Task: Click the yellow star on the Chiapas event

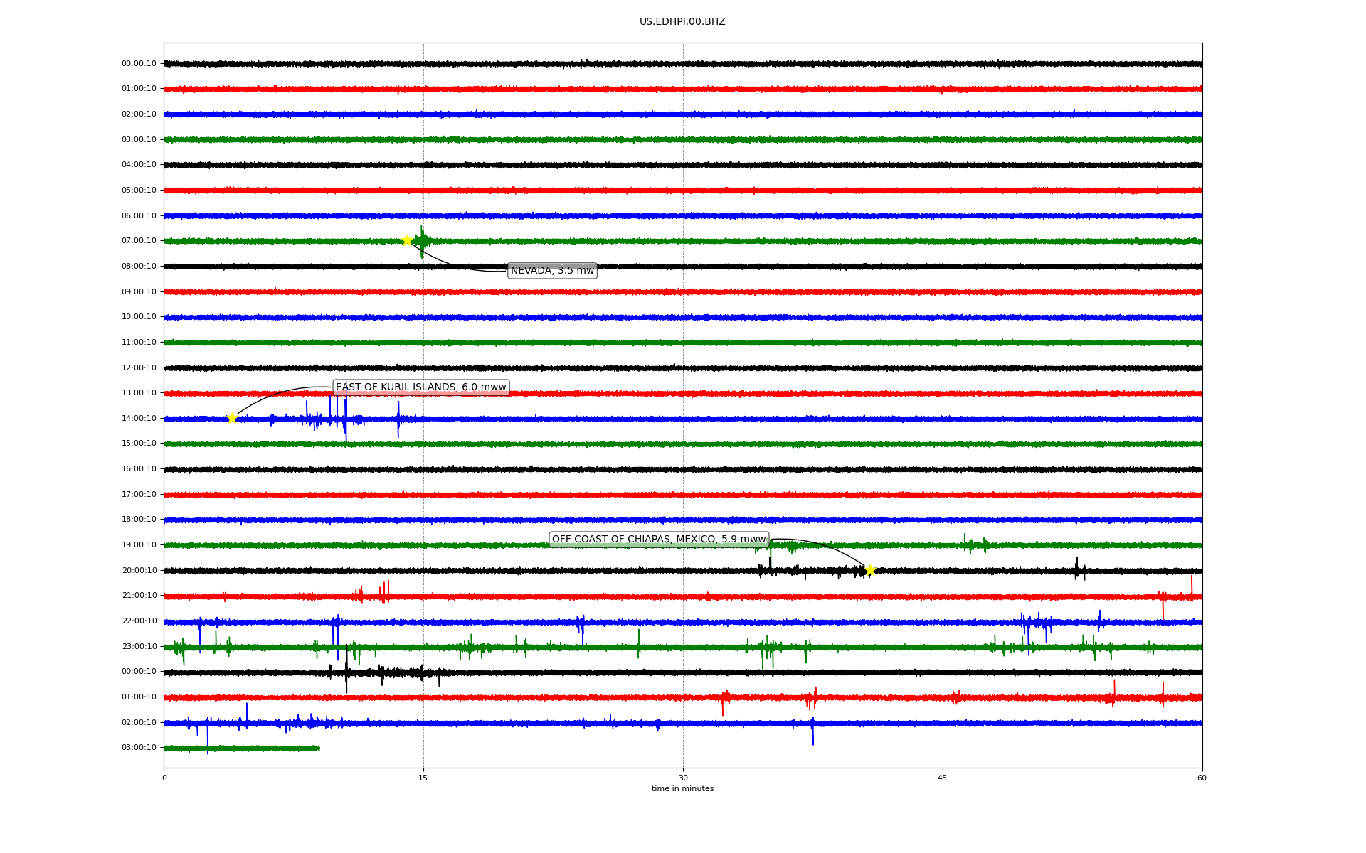Action: point(869,570)
